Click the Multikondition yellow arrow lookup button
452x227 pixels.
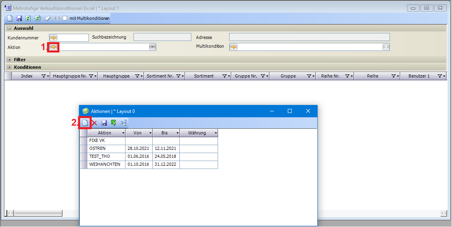click(x=234, y=47)
